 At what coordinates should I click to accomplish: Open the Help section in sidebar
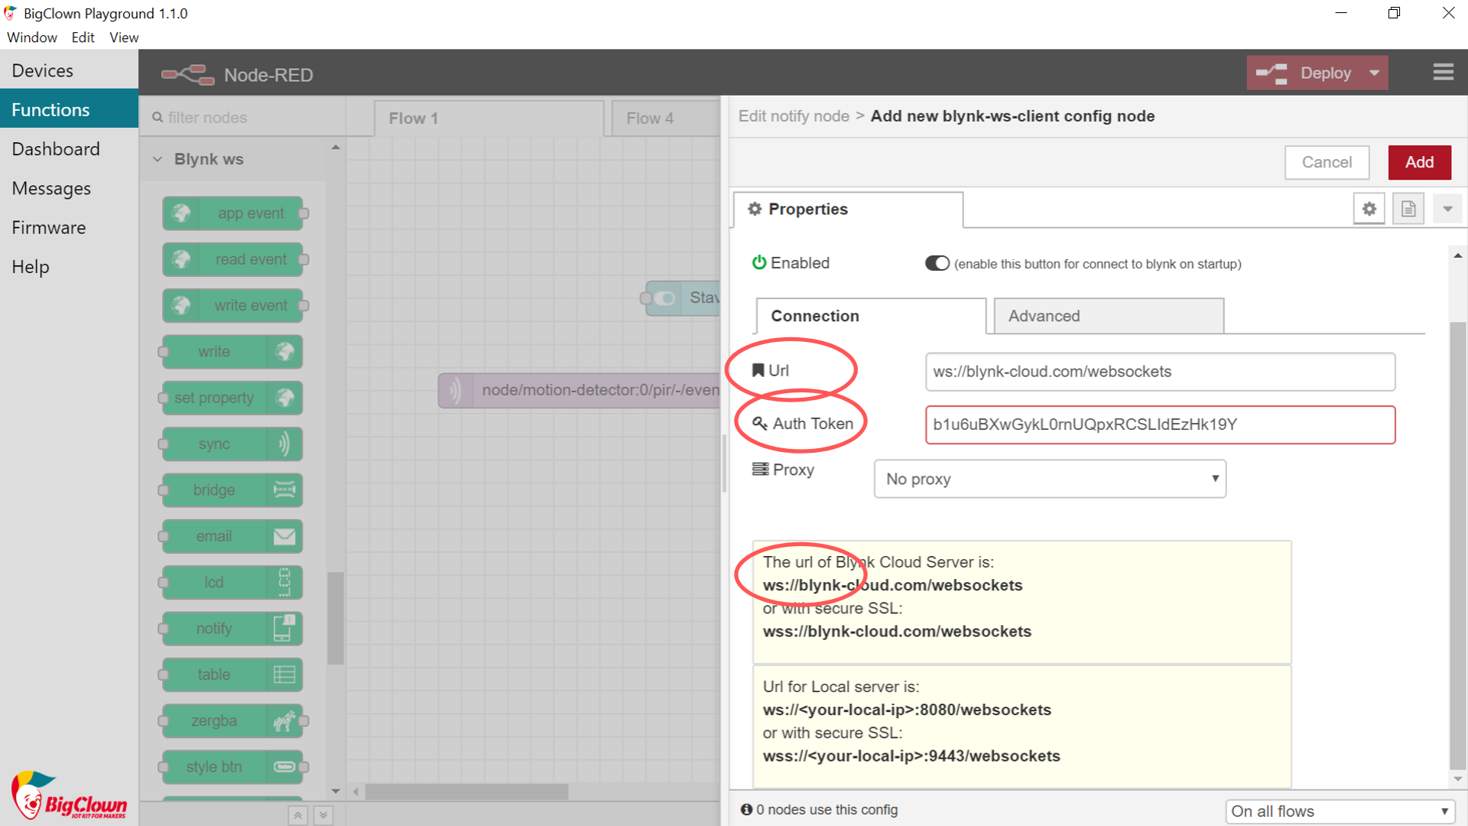(x=69, y=267)
